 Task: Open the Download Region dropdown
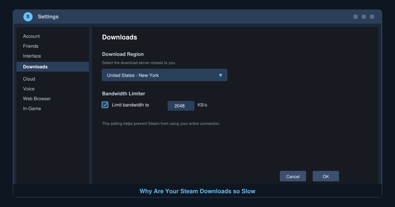165,75
